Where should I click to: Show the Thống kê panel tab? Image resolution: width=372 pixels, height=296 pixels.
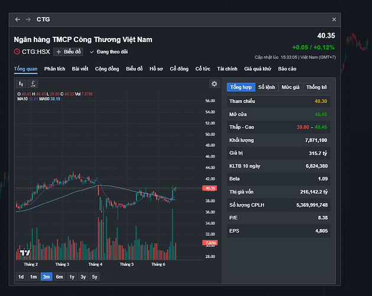317,87
